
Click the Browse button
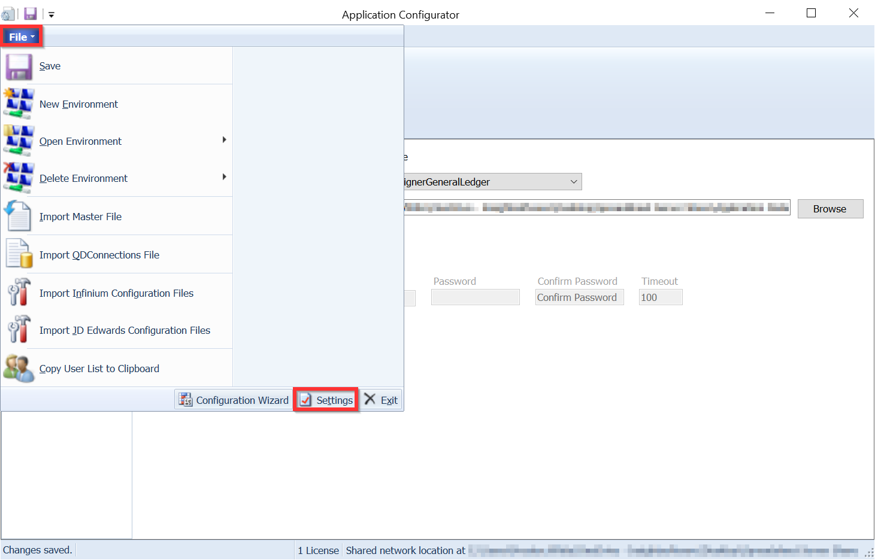830,209
